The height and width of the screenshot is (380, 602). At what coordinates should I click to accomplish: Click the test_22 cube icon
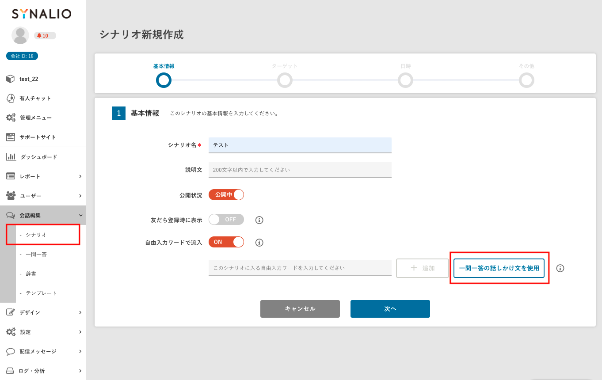11,79
